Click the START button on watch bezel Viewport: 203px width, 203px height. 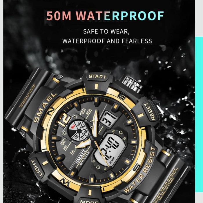pos(97,77)
